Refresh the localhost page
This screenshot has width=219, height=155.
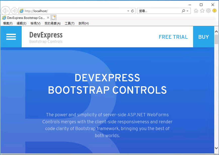(x=132, y=11)
